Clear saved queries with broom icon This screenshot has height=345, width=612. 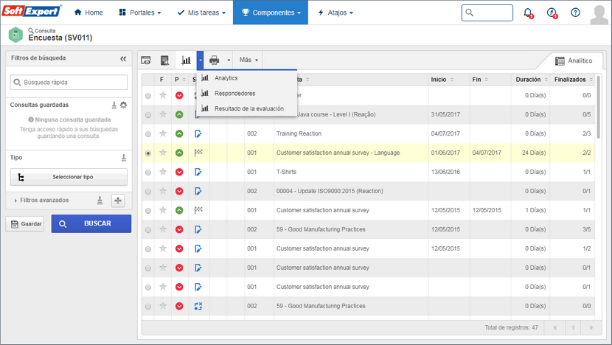click(114, 105)
